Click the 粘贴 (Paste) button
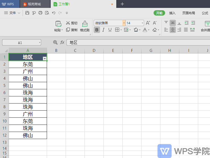This screenshot has width=210, height=158. (x=58, y=26)
